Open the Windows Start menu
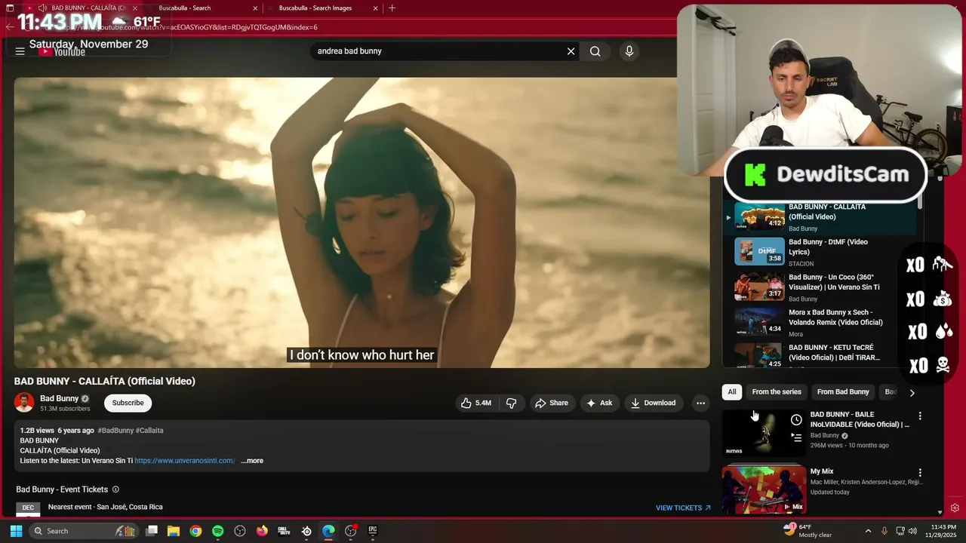The image size is (966, 543). (x=16, y=531)
